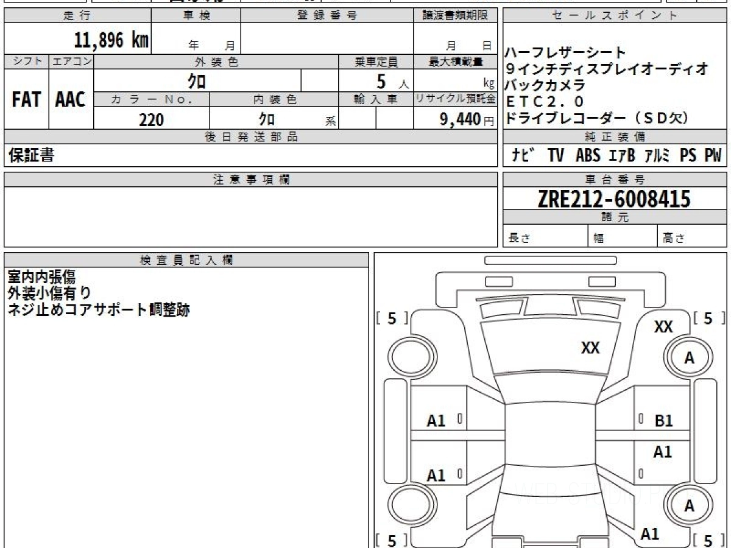Image resolution: width=731 pixels, height=548 pixels.
Task: Select the セールスポイント header
Action: pyautogui.click(x=615, y=16)
